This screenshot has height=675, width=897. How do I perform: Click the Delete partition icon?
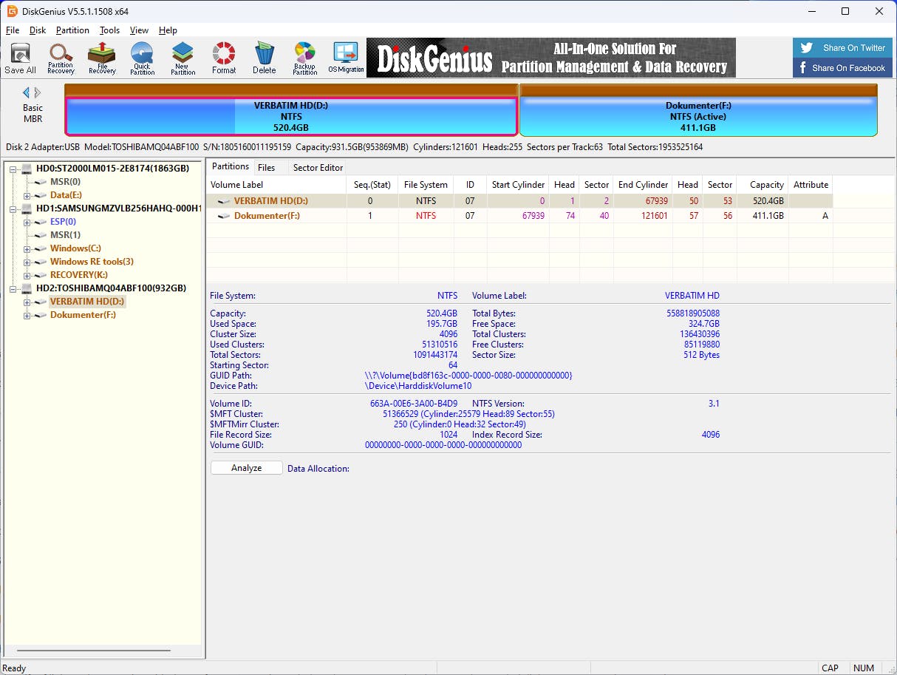tap(264, 58)
